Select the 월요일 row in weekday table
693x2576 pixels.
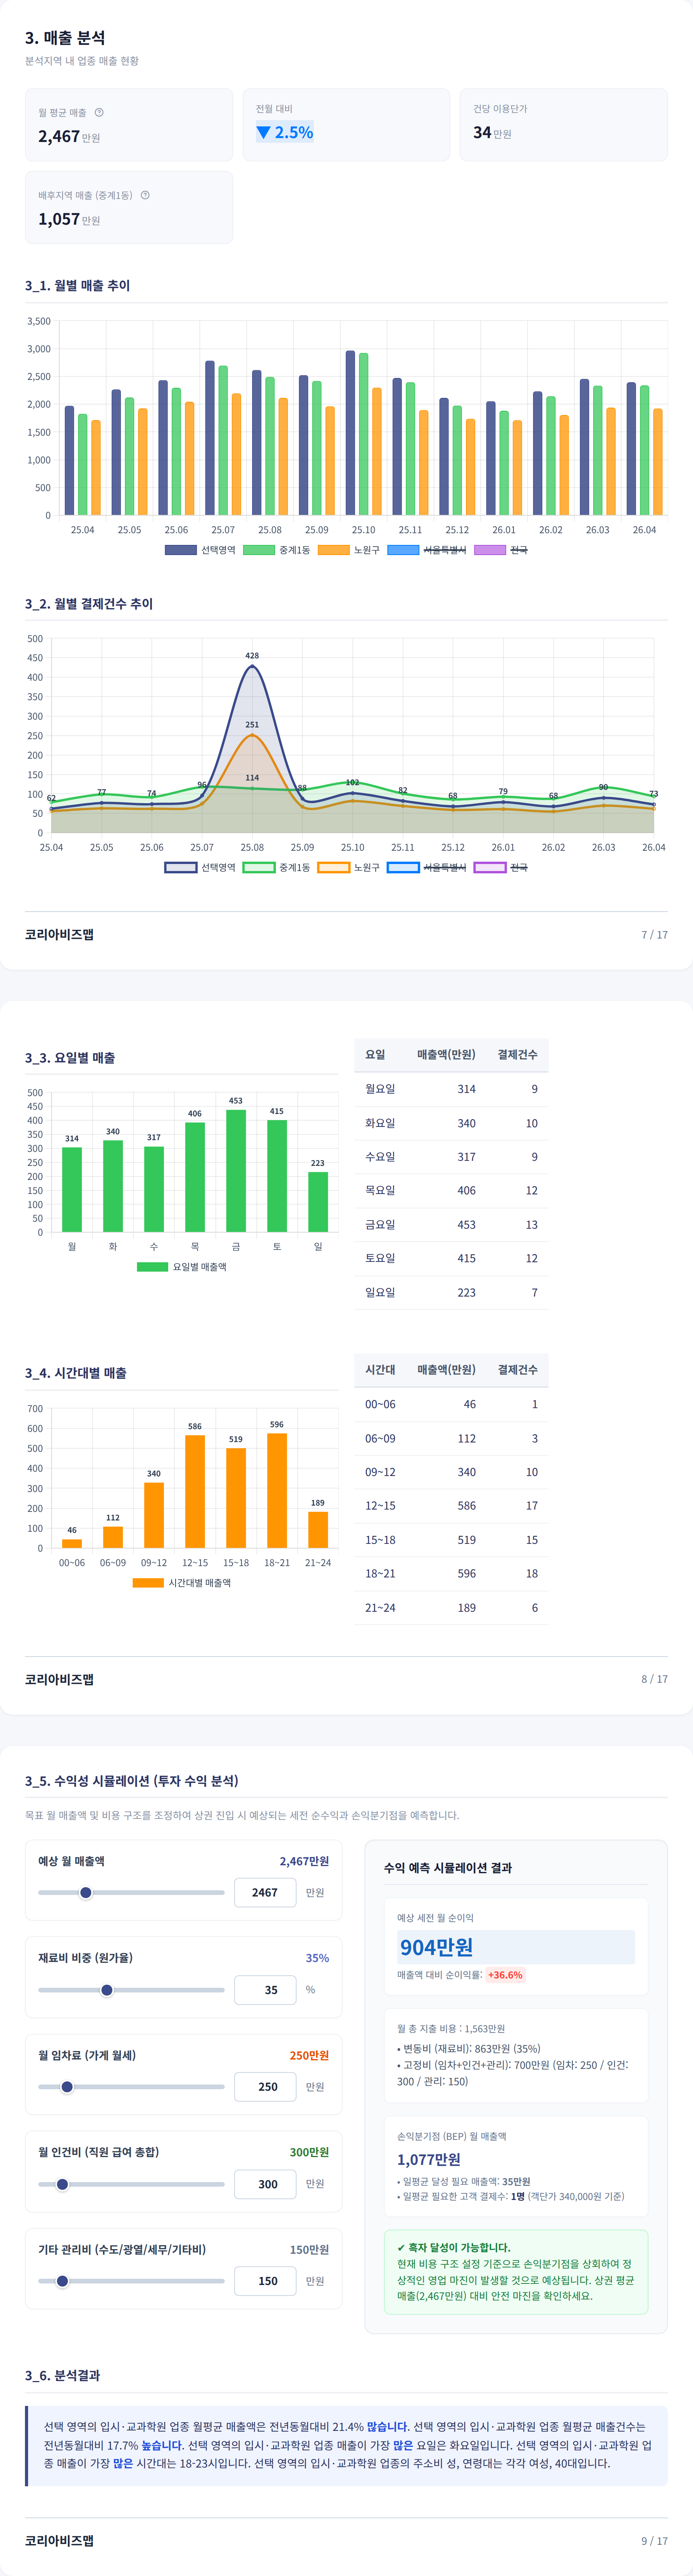(451, 1089)
